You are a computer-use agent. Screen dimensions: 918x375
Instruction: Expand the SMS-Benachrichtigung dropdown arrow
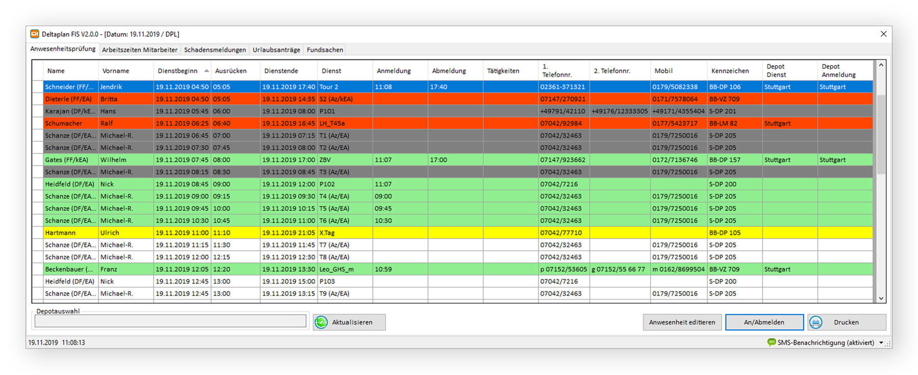point(881,343)
